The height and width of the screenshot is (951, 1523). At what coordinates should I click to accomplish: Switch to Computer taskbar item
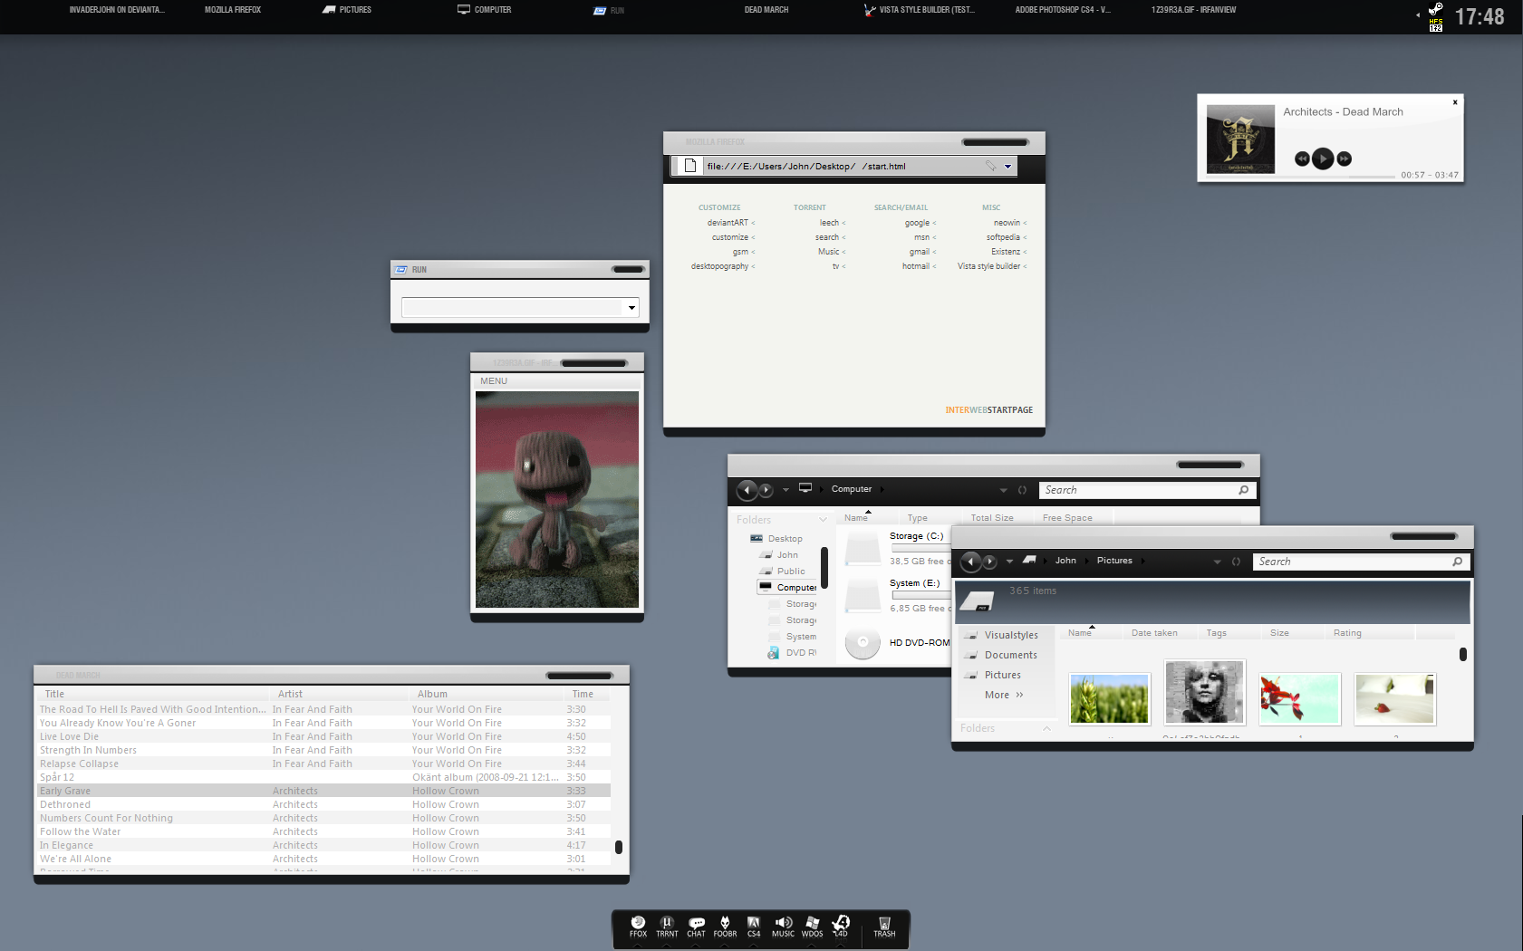click(x=485, y=10)
